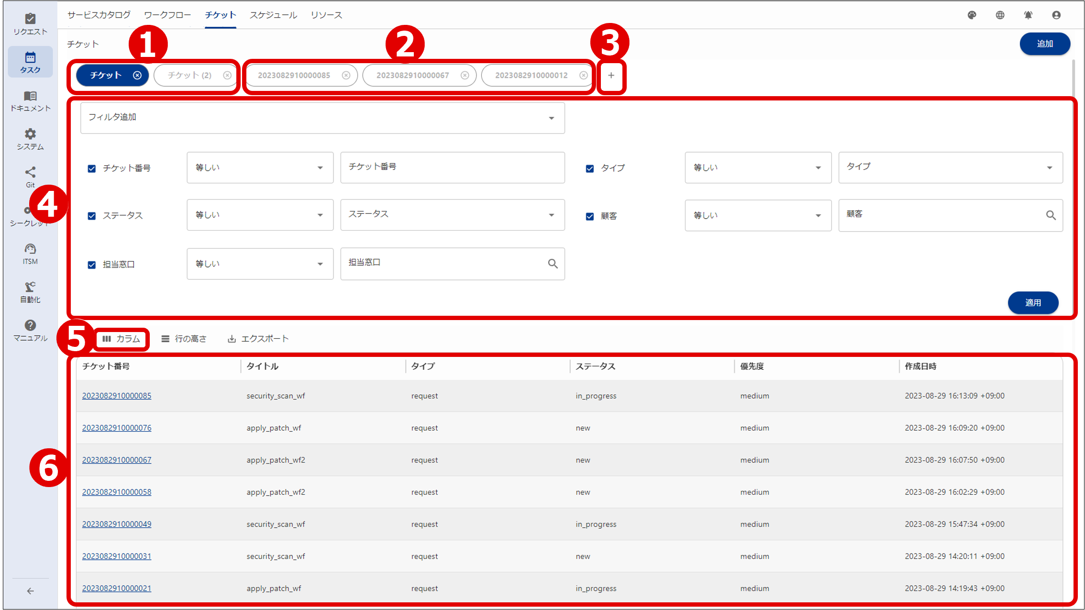Click the ITSM sidebar icon

click(30, 253)
